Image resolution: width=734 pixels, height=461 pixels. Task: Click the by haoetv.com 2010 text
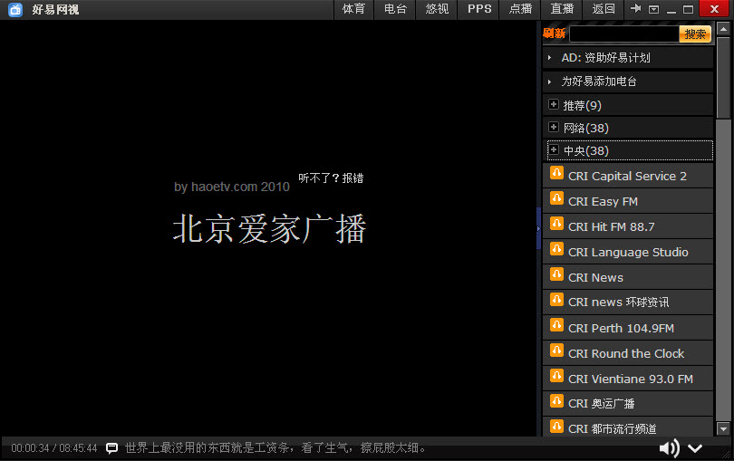point(232,187)
